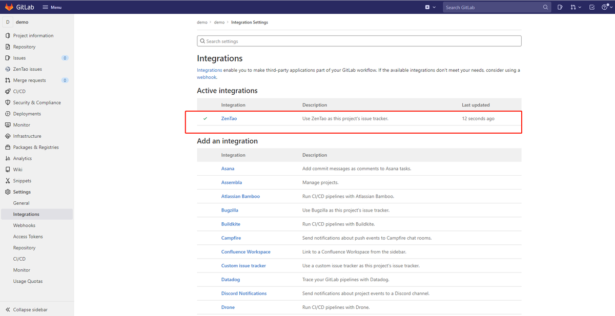Click the '12 seconds ago' timestamp
The height and width of the screenshot is (316, 615).
point(478,118)
